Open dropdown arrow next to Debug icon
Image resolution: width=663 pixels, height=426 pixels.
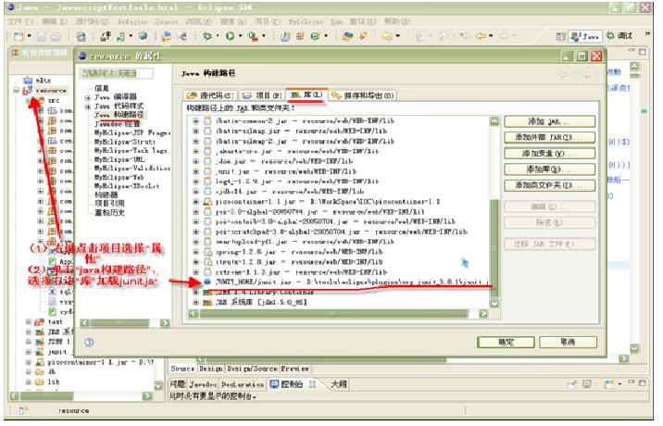217,36
